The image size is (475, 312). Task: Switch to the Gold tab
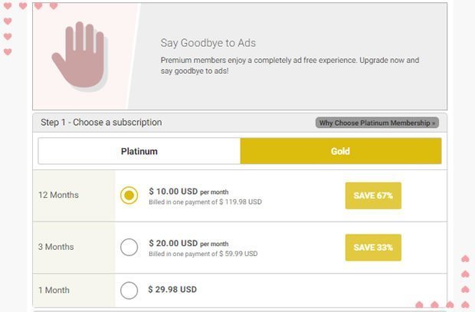click(x=341, y=151)
